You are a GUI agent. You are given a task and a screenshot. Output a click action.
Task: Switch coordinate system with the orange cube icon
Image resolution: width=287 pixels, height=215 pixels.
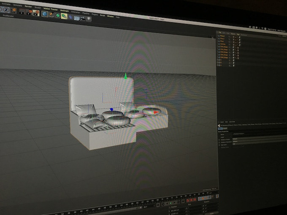pyautogui.click(x=14, y=11)
